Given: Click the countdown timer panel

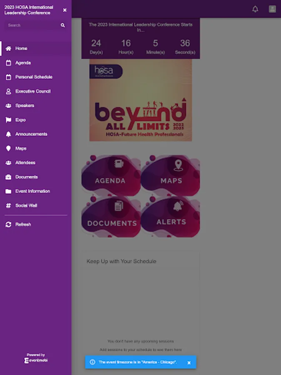Looking at the screenshot, I should point(141,38).
